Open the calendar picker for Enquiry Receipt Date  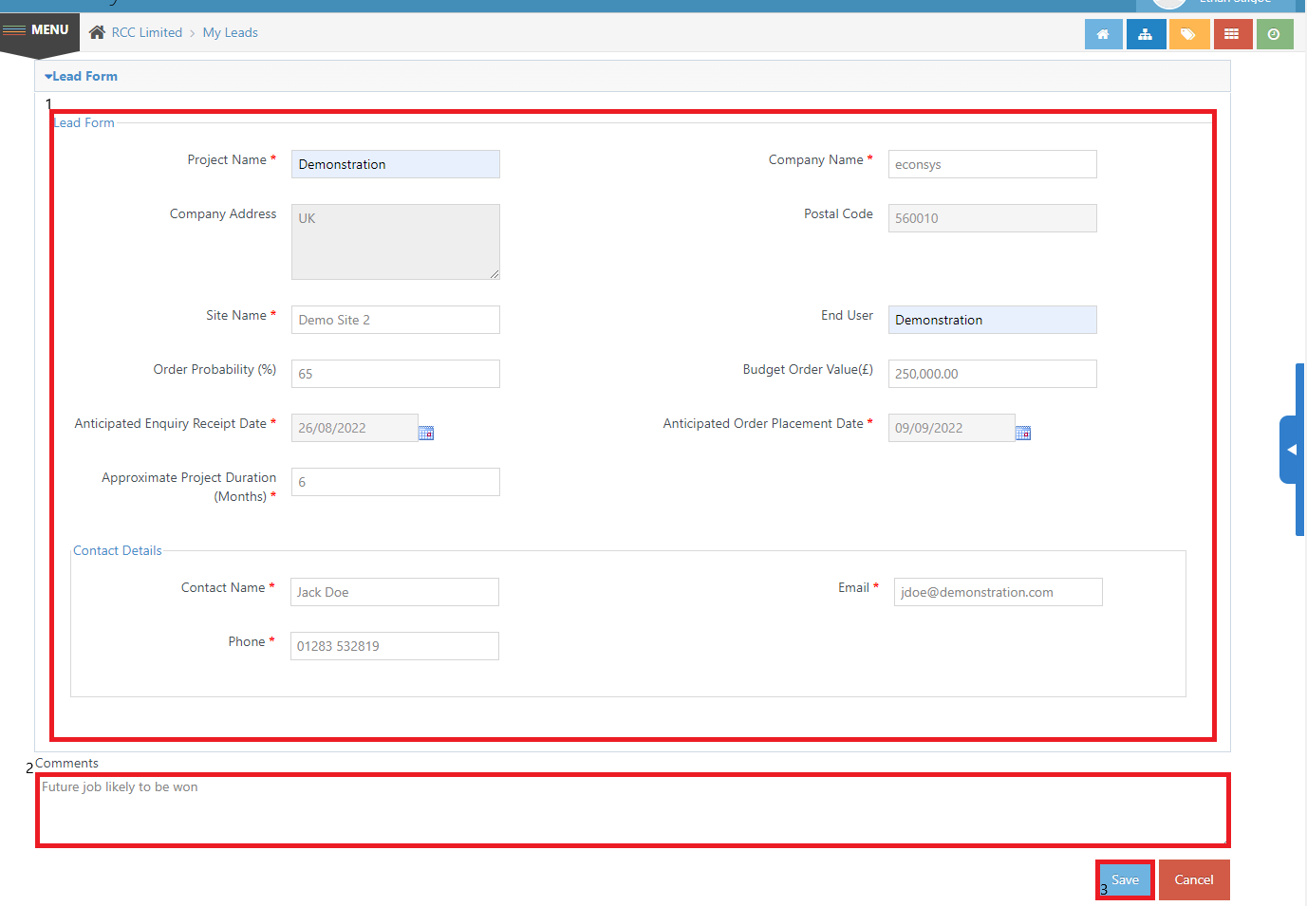click(426, 433)
